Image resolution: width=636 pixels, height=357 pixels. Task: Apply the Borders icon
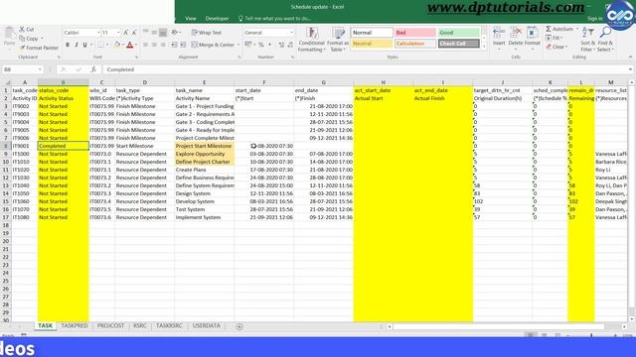point(100,45)
